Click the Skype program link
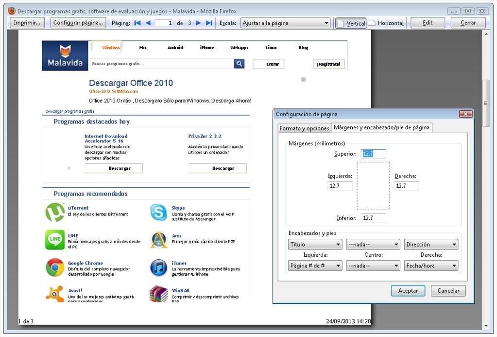 [178, 208]
